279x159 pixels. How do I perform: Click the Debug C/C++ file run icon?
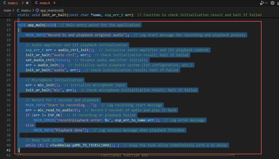(x=262, y=3)
